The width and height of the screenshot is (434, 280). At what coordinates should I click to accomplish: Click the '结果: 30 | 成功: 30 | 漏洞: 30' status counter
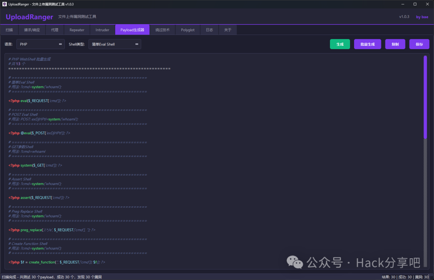tap(405, 277)
